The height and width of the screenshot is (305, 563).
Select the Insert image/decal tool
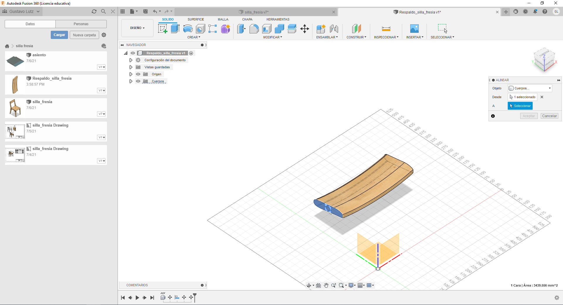(x=414, y=29)
